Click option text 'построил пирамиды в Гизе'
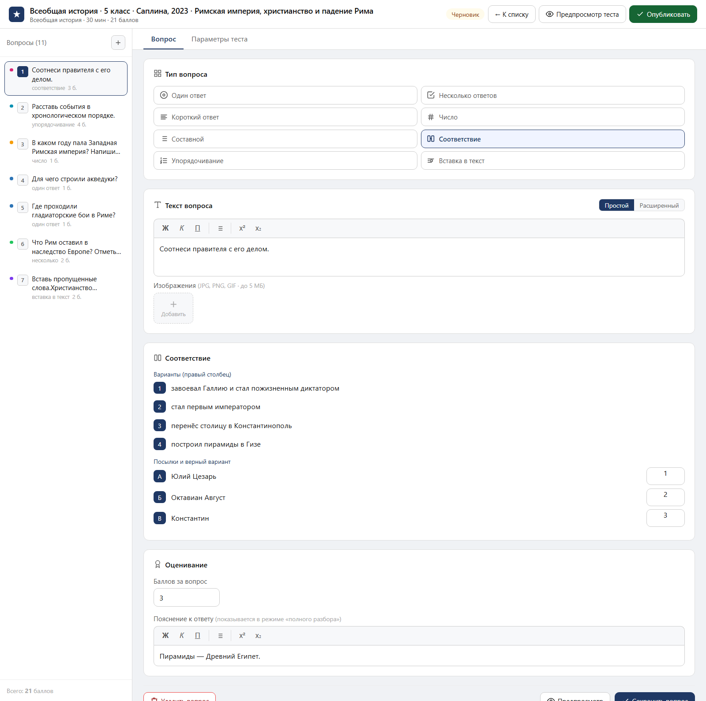This screenshot has width=706, height=701. (216, 444)
